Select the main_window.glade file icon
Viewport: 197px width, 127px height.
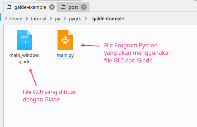pos(25,40)
